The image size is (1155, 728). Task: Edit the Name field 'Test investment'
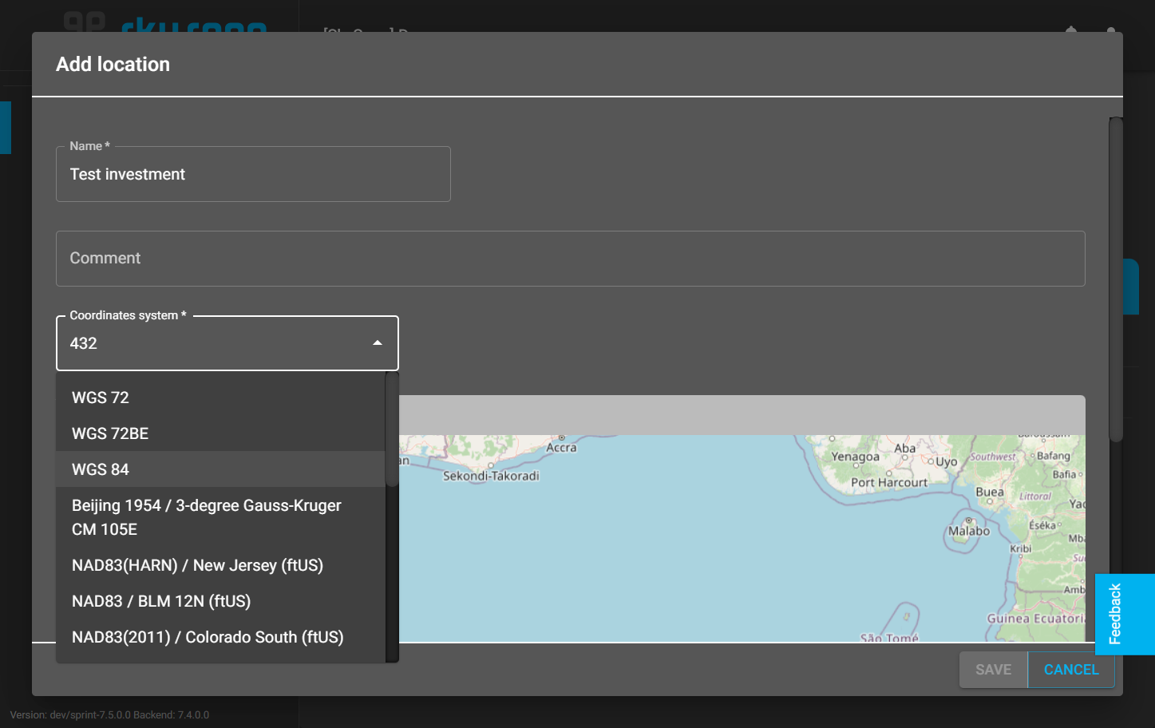click(x=253, y=174)
